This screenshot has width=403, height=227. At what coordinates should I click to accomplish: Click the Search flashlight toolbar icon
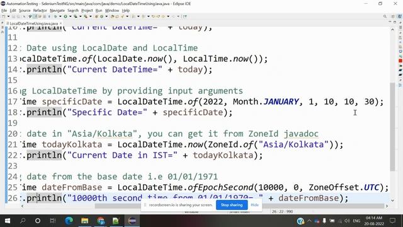[x=123, y=16]
